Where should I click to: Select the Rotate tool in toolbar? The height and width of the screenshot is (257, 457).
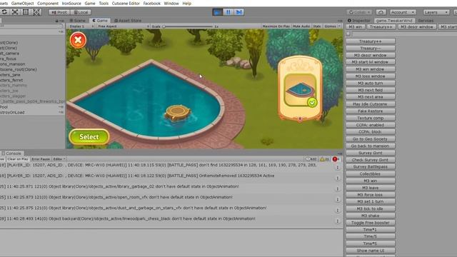[x=4, y=12]
